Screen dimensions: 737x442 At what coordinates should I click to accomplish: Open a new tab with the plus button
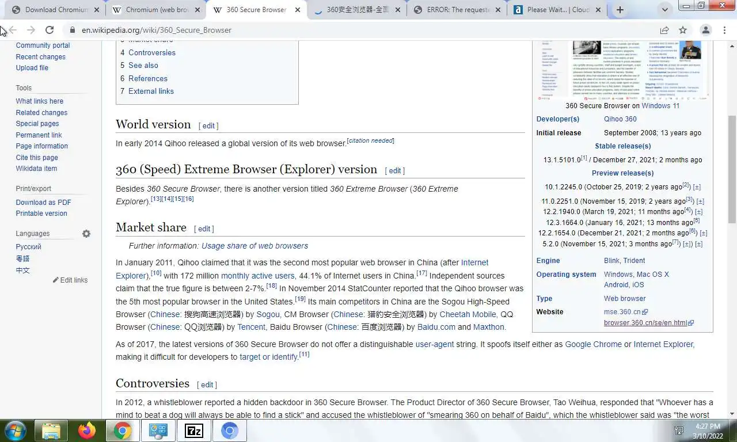tap(620, 10)
